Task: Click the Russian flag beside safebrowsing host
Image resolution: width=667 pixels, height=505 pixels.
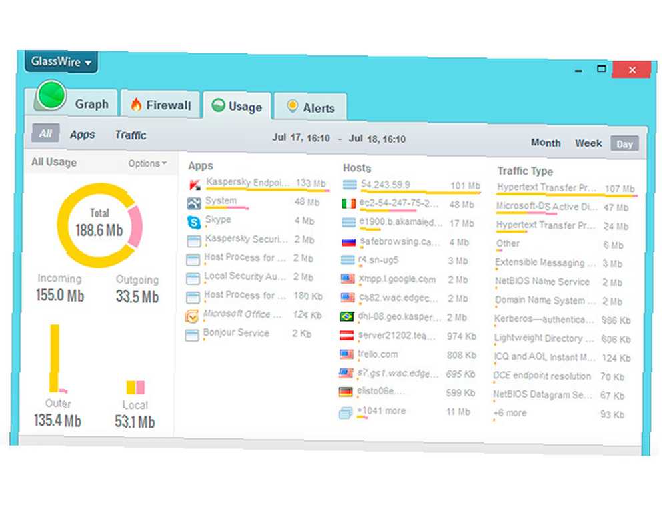Action: click(348, 242)
